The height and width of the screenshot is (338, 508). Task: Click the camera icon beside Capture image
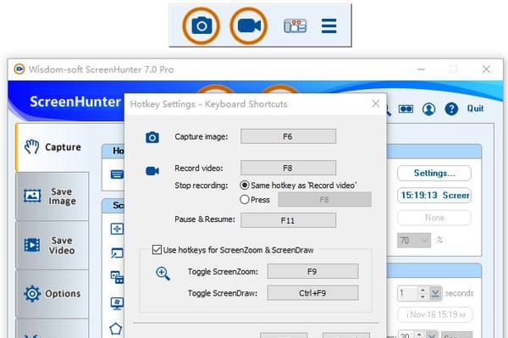coord(152,137)
